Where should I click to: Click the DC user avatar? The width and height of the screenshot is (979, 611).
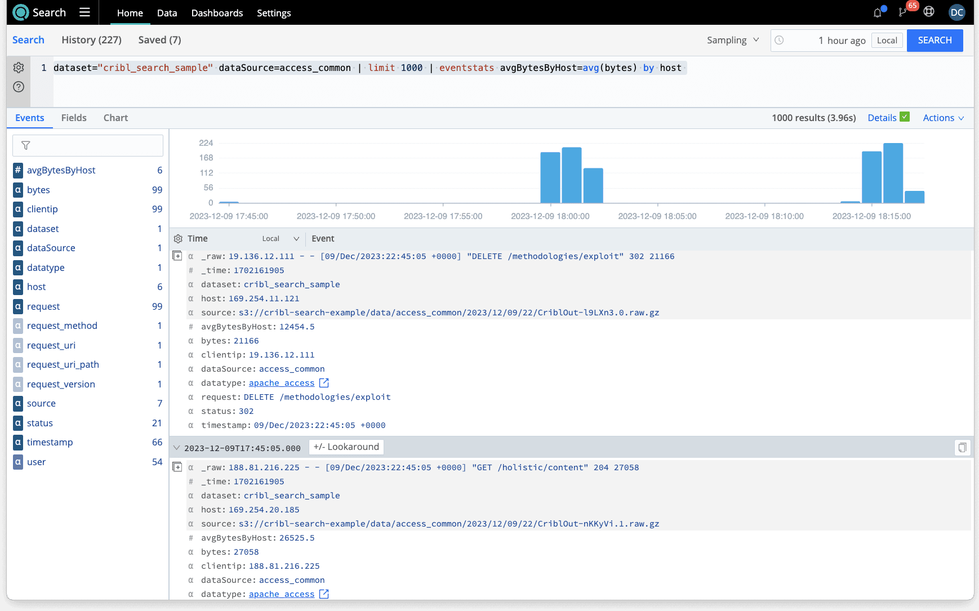coord(956,12)
